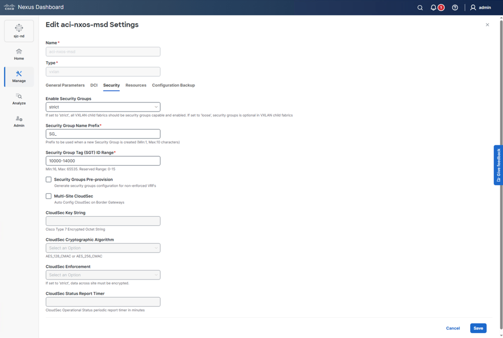Click the disabled Name field
Image resolution: width=503 pixels, height=338 pixels.
pos(103,52)
